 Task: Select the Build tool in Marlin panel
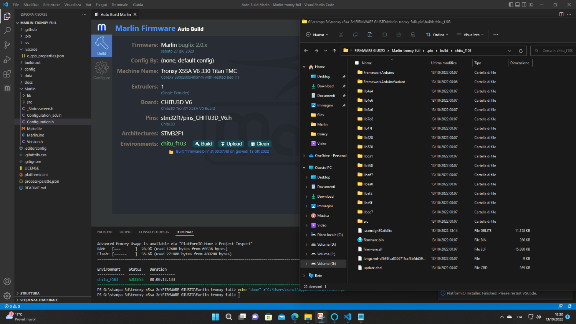(102, 46)
